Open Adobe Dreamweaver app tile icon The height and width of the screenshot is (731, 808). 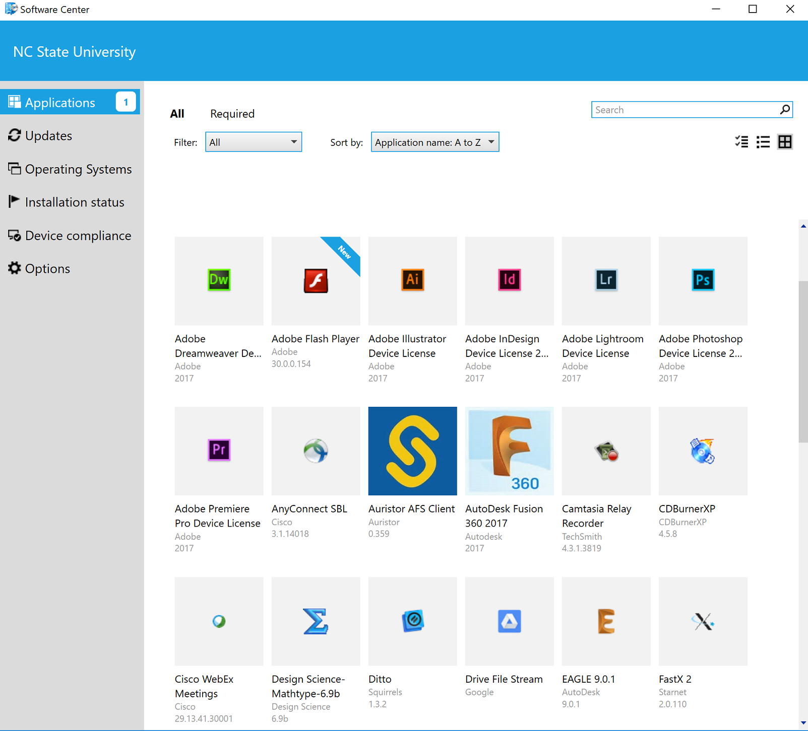pyautogui.click(x=219, y=280)
